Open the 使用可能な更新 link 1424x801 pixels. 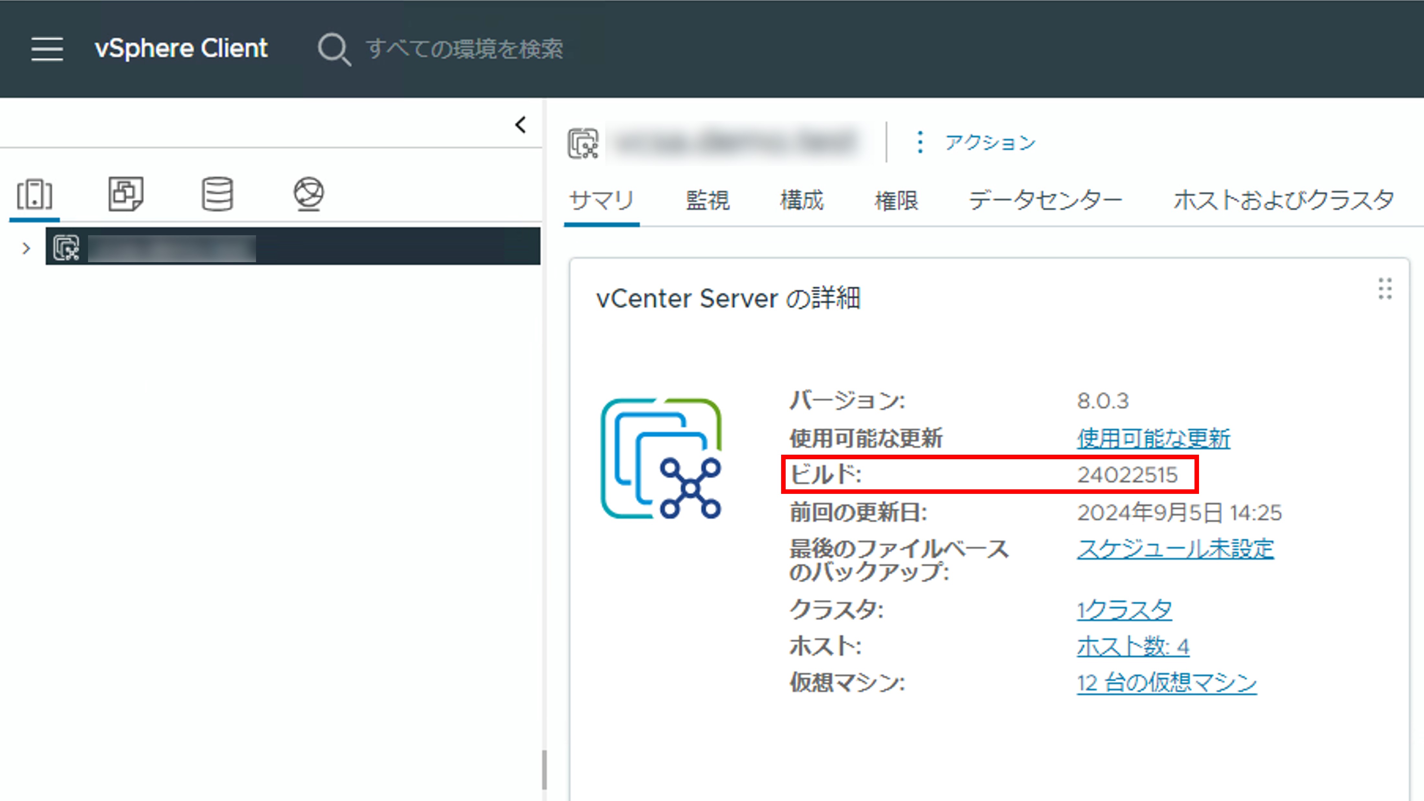tap(1154, 439)
